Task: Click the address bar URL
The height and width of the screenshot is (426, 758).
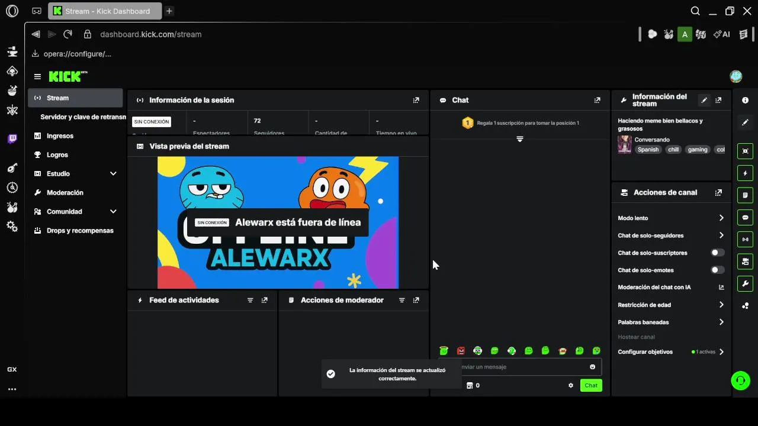Action: point(151,34)
